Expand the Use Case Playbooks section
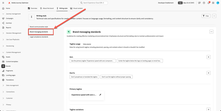The height and width of the screenshot is (111, 221). tap(3, 40)
